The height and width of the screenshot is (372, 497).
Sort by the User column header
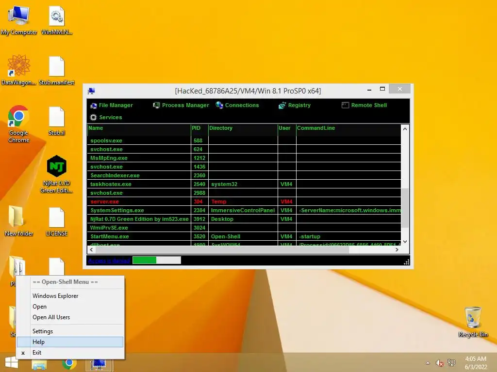(x=287, y=128)
